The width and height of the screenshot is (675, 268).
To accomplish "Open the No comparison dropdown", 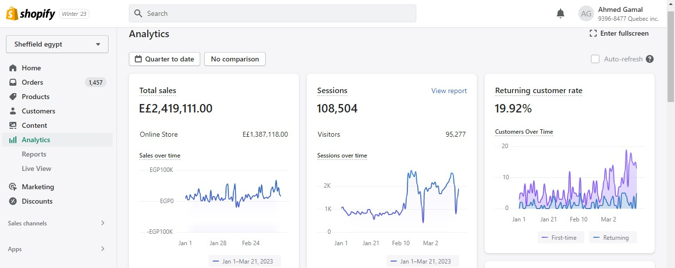I will pyautogui.click(x=235, y=59).
